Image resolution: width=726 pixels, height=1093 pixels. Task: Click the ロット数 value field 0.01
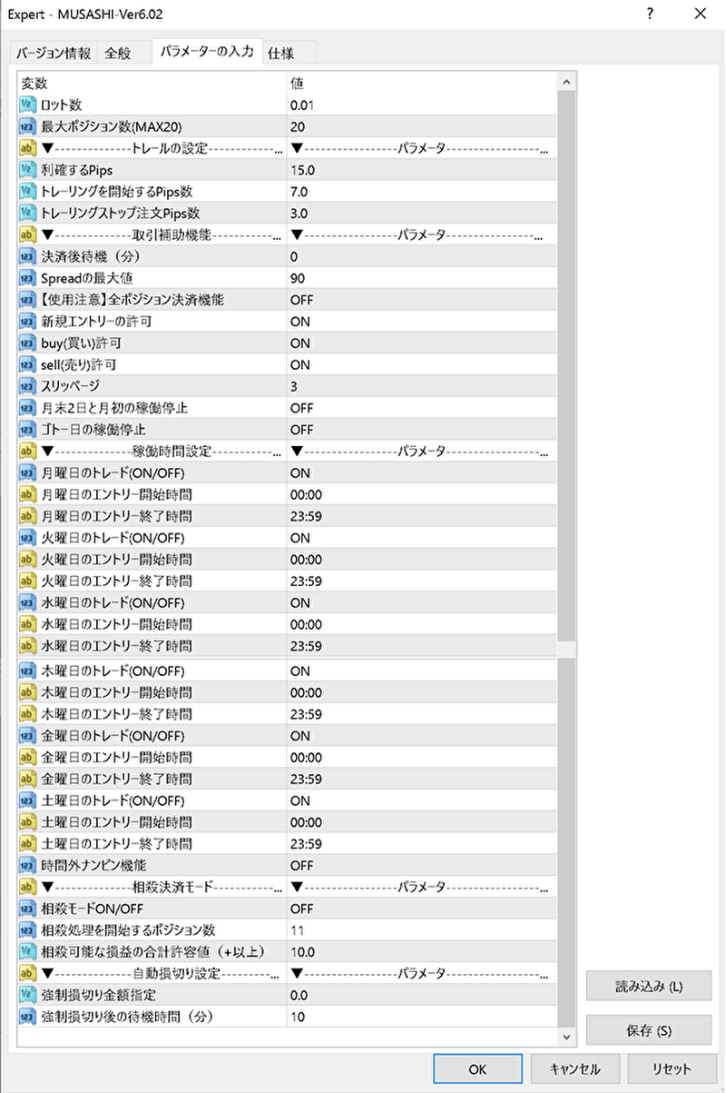tap(302, 105)
